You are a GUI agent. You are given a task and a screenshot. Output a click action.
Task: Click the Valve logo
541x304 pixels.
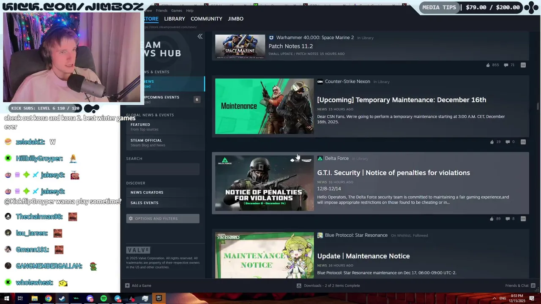tap(138, 250)
